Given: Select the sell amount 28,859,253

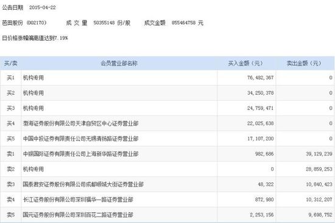Looking at the screenshot, I should 319,170.
